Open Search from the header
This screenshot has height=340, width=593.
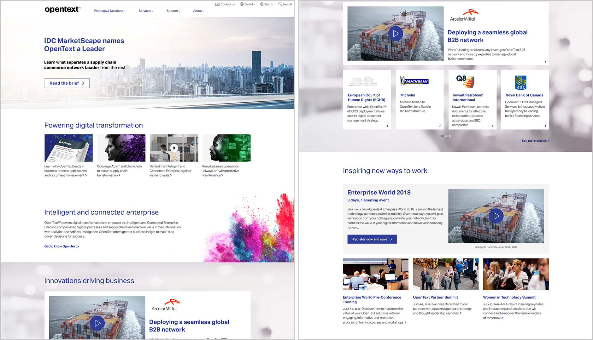[285, 4]
